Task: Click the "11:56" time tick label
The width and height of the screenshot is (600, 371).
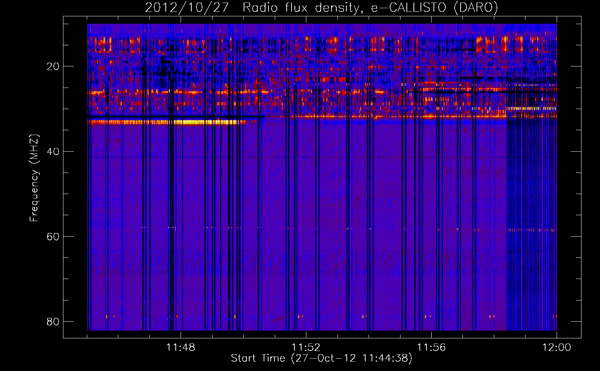Action: point(431,347)
